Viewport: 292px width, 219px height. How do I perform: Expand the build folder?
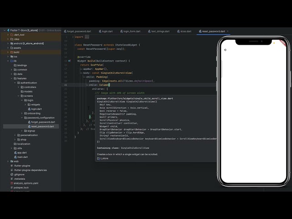8,52
